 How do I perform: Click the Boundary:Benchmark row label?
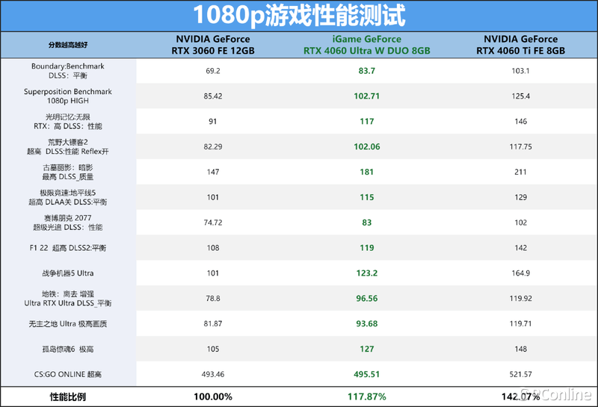[x=68, y=71]
